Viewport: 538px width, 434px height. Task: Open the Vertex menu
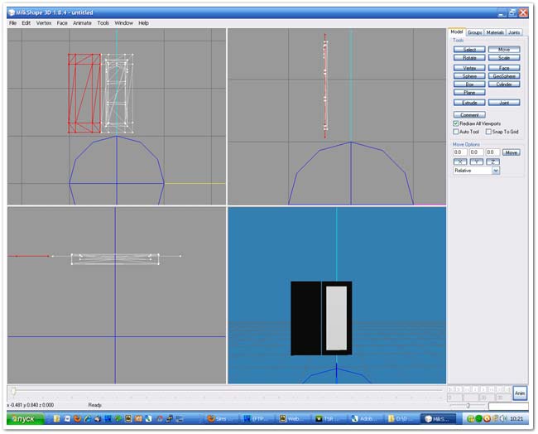click(44, 23)
